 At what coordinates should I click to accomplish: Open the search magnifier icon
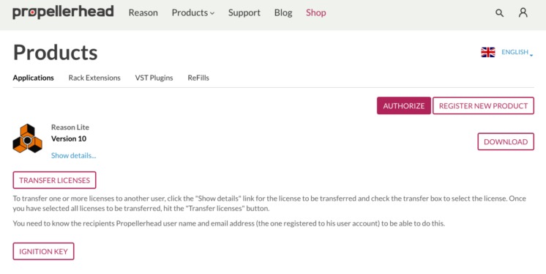pyautogui.click(x=499, y=13)
